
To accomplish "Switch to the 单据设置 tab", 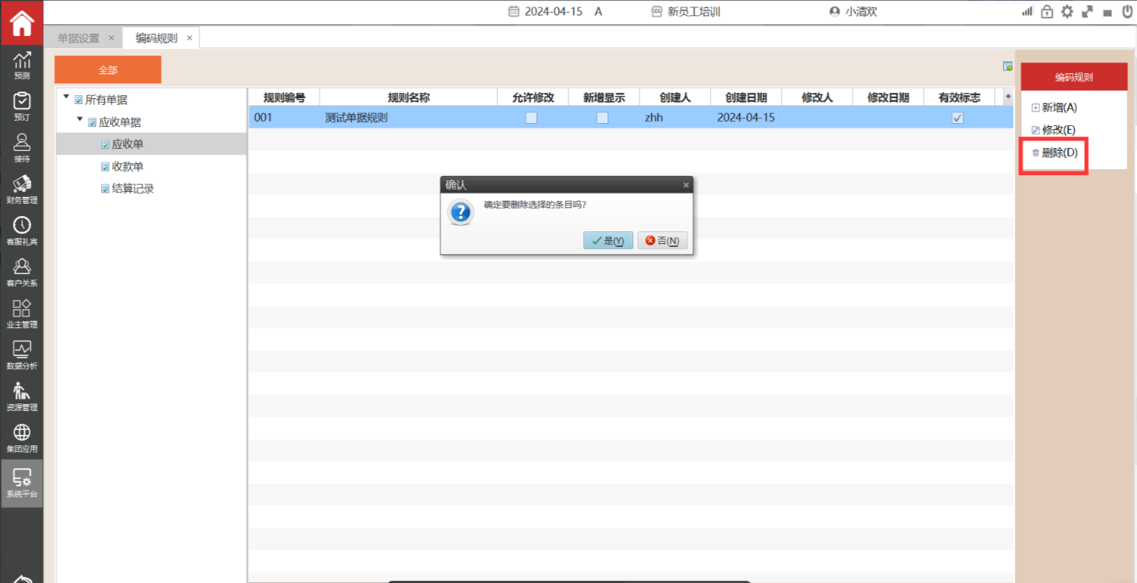I will [x=78, y=38].
